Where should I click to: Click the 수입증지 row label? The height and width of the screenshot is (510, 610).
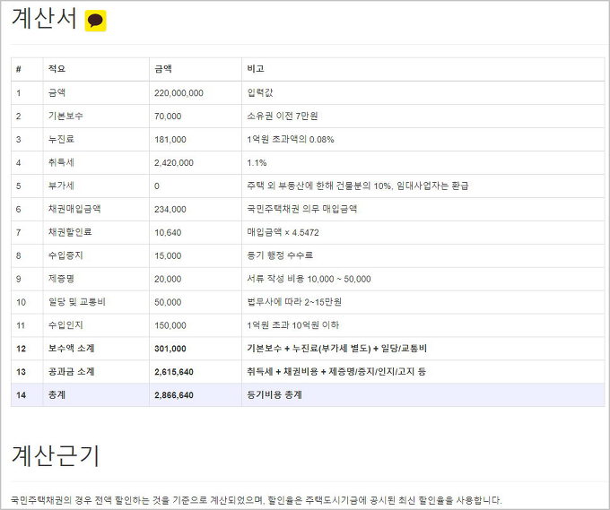pyautogui.click(x=65, y=255)
